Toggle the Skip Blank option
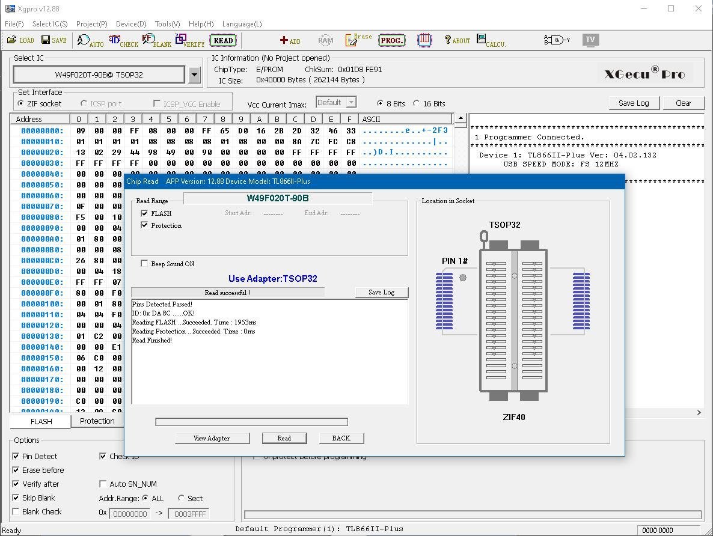The height and width of the screenshot is (536, 713). click(x=16, y=498)
